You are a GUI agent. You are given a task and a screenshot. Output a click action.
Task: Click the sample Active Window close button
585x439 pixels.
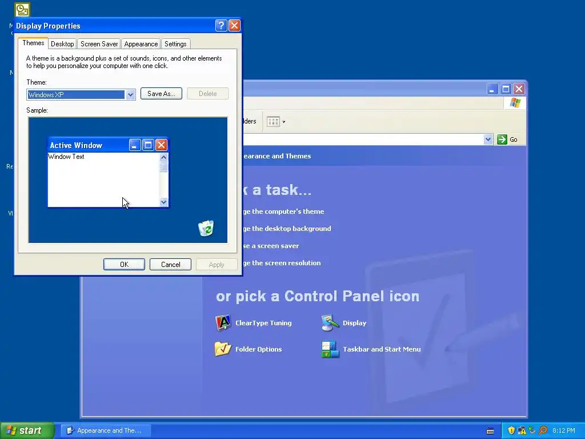pos(161,145)
